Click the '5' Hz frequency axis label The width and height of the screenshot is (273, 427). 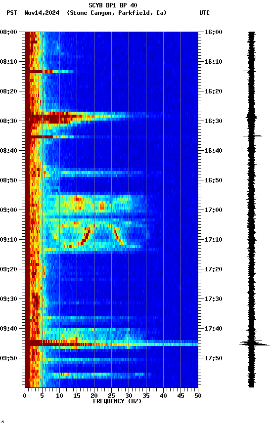tap(42, 396)
